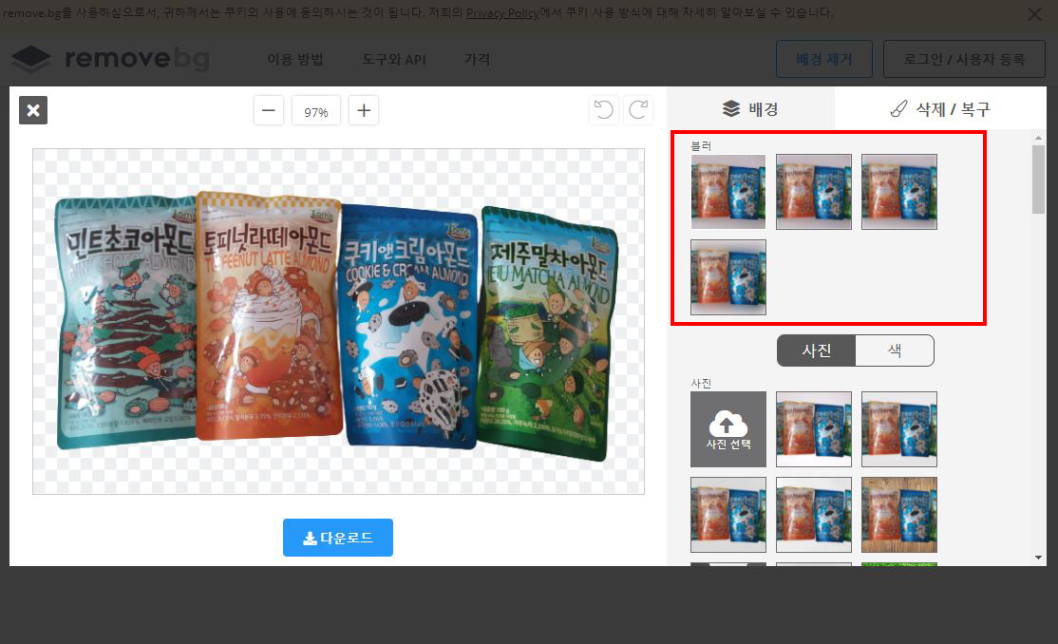Screen dimensions: 1058x644
Task: Pick the wooden background photo thumbnail
Action: 899,515
